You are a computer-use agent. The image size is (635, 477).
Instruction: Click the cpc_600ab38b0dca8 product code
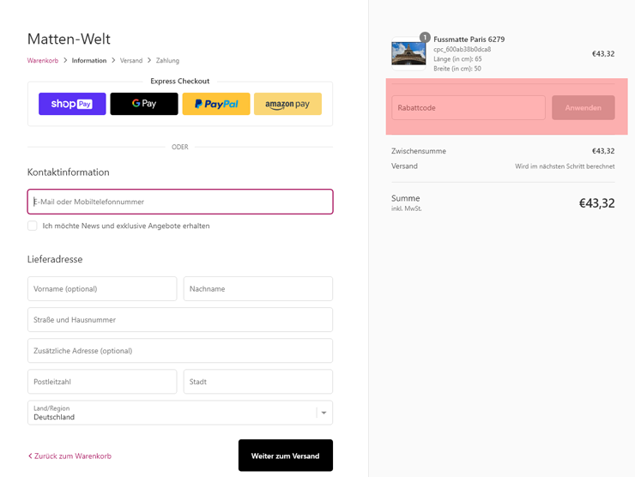point(462,50)
